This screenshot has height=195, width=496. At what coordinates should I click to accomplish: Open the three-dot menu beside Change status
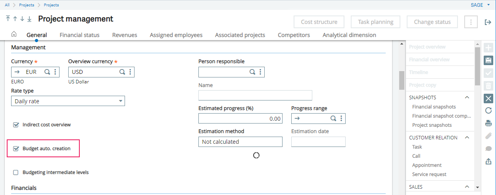point(471,22)
